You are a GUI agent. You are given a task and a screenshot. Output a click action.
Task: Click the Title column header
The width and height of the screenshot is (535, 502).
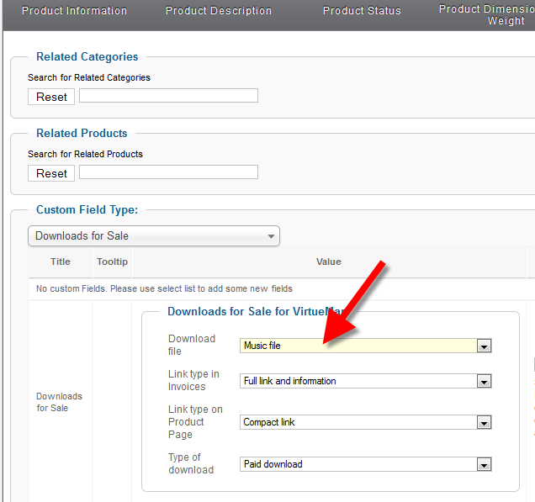(61, 262)
